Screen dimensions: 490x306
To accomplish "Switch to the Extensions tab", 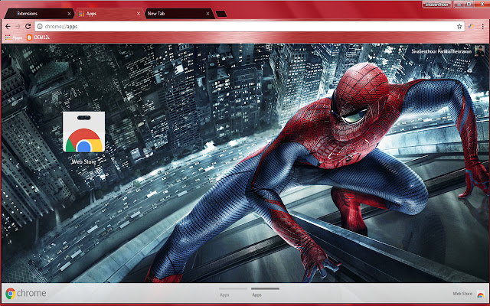I will tap(38, 14).
